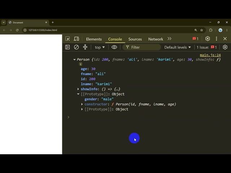Image resolution: width=231 pixels, height=173 pixels.
Task: Open the Chrome three-dot menu
Action: (x=227, y=30)
